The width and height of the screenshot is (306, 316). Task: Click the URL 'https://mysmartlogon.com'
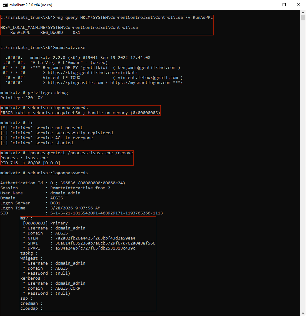pyautogui.click(x=140, y=83)
